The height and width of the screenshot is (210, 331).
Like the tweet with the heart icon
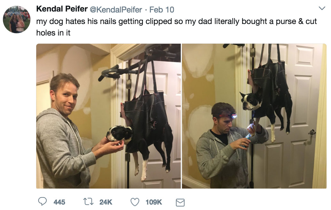(135, 202)
